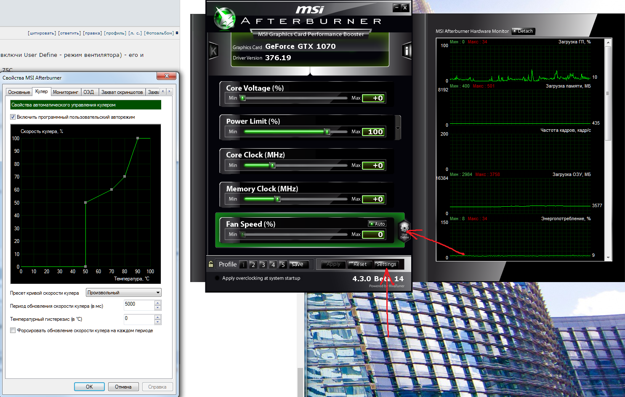
Task: Open the [Фотоальбом] forum link
Action: click(159, 33)
